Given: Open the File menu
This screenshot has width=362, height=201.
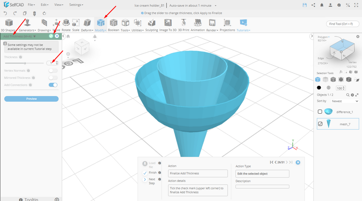Looking at the screenshot, I should click(31, 5).
